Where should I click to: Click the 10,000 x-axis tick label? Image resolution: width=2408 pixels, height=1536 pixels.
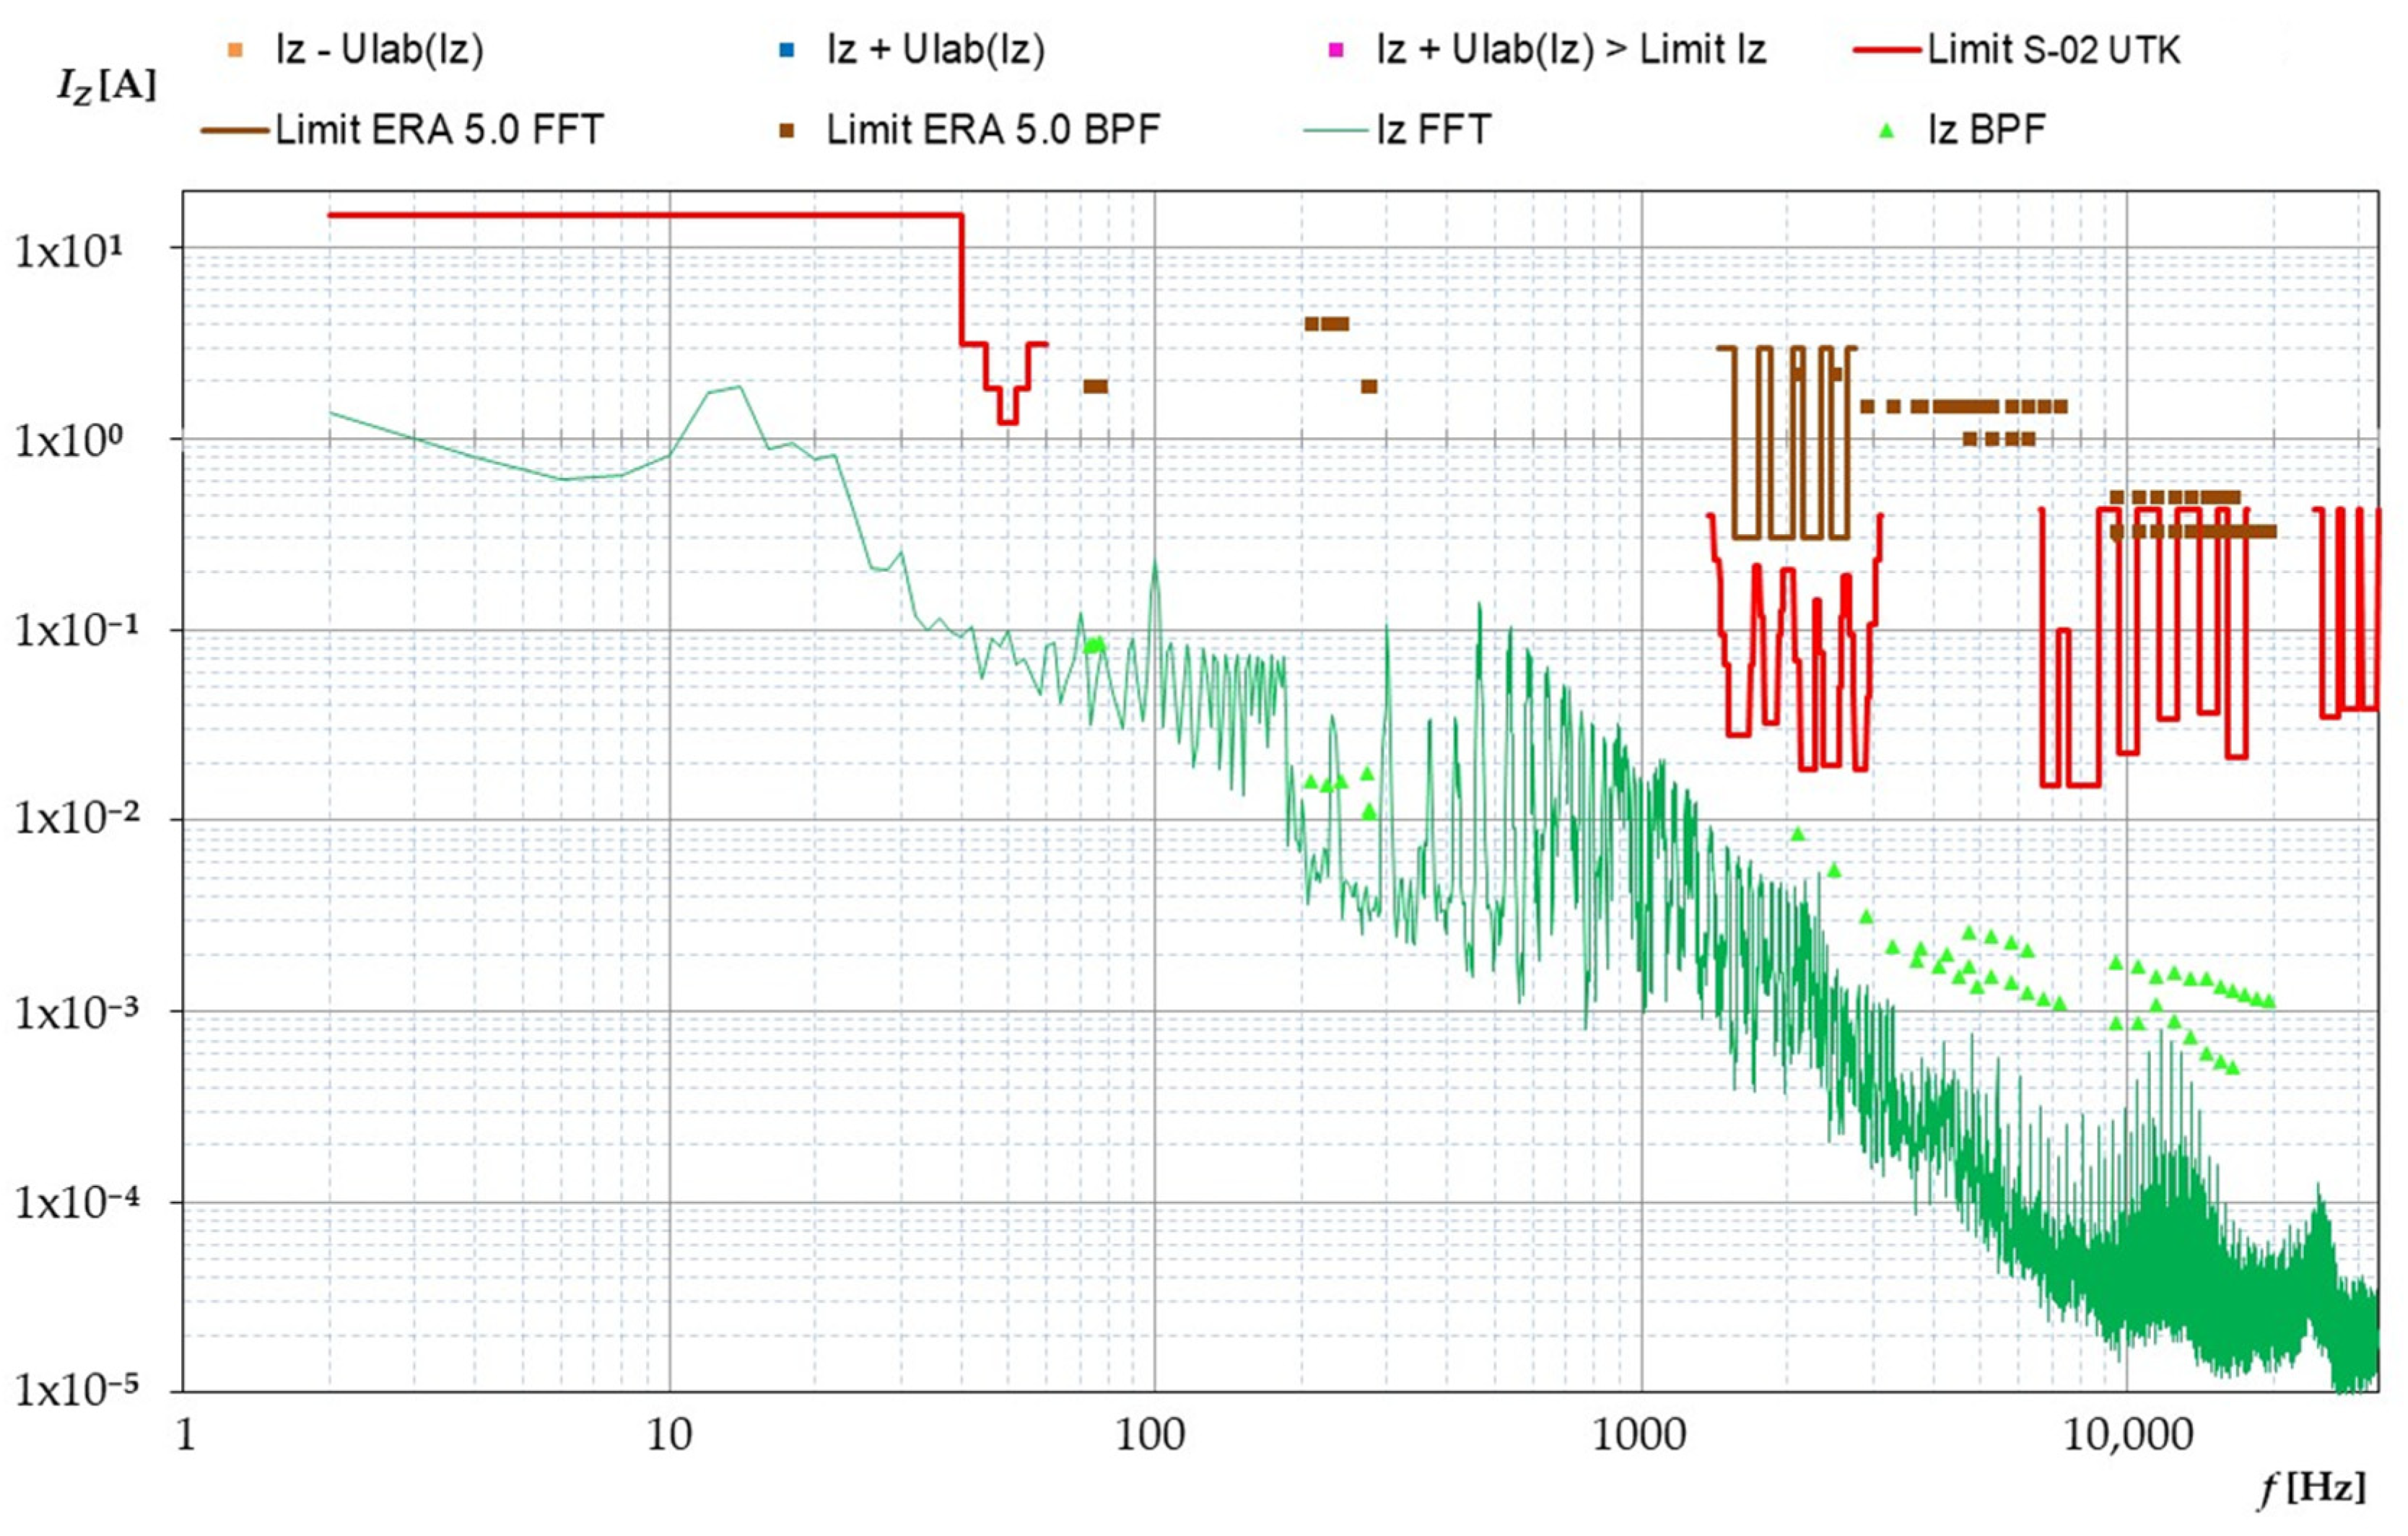(x=2128, y=1436)
